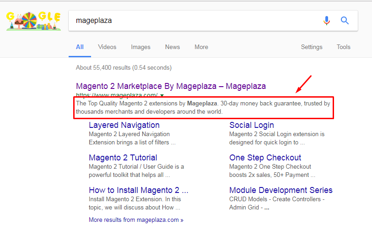Screen dimensions: 372x231
Task: Open the Social Login sitelink
Action: click(252, 125)
